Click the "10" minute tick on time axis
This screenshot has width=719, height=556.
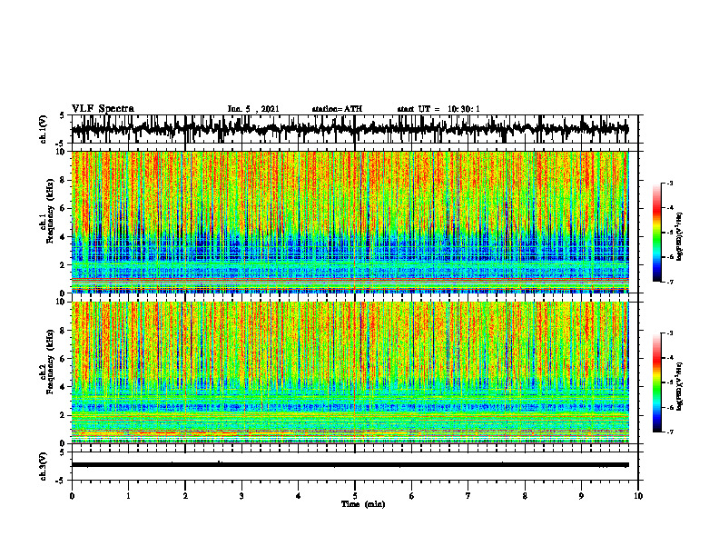pyautogui.click(x=638, y=496)
